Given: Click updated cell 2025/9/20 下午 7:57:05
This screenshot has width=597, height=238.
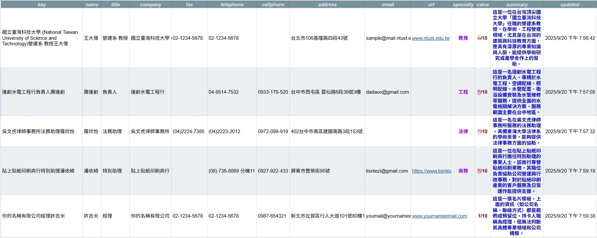Looking at the screenshot, I should (570, 92).
